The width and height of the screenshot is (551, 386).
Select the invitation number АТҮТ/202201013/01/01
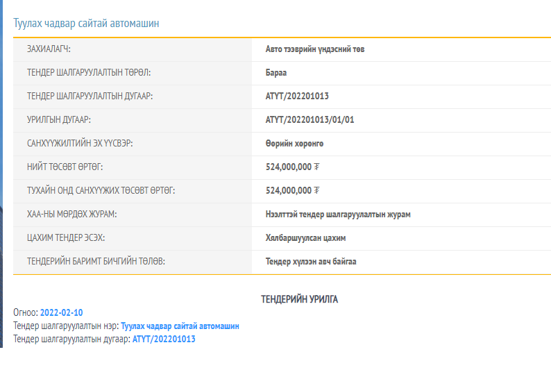pyautogui.click(x=310, y=120)
